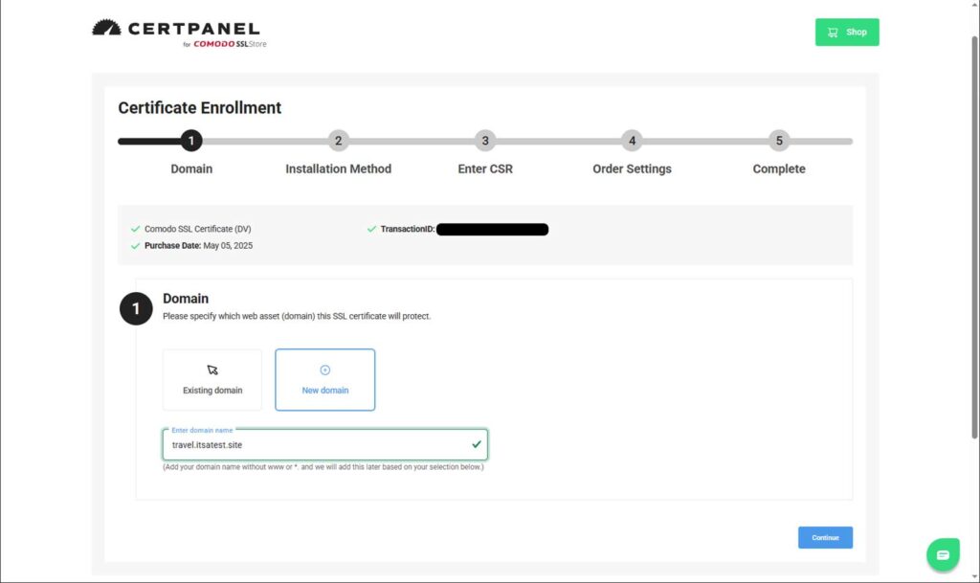Click step 3 Enter CSR circle
The image size is (980, 583).
coord(485,141)
